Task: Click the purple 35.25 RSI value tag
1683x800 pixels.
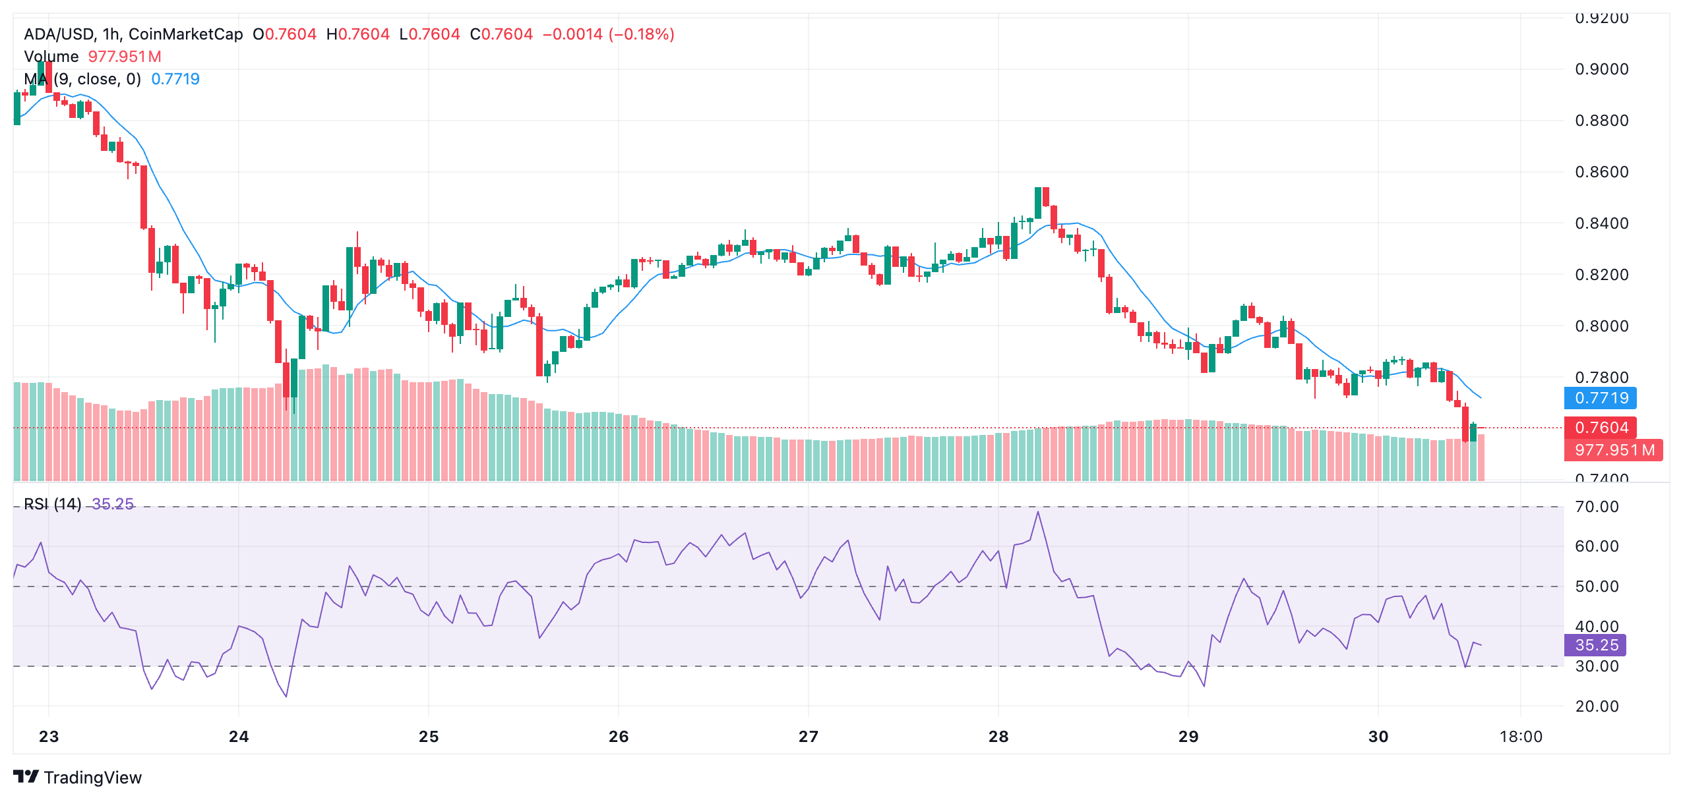Action: click(1595, 645)
